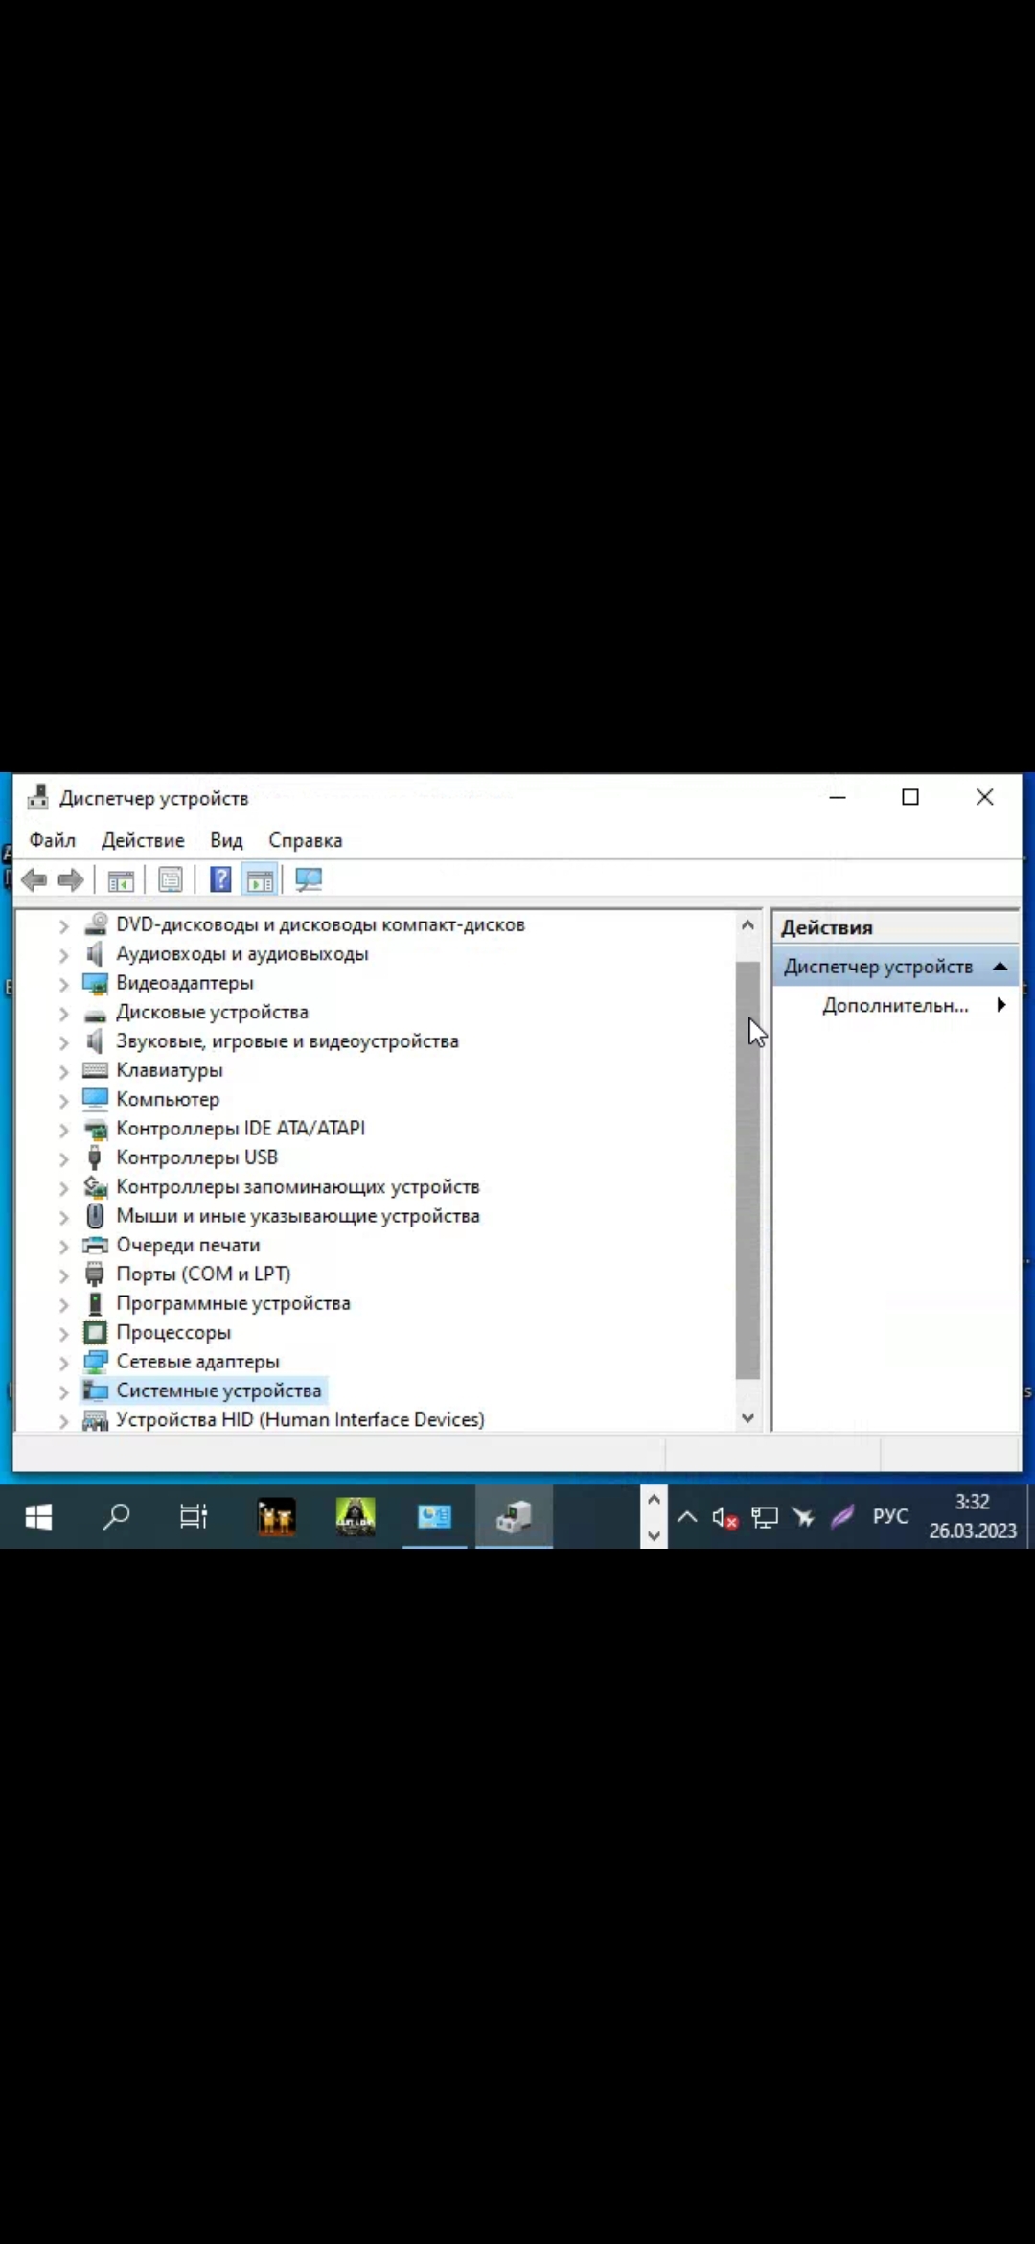Click the Forward arrow in the toolbar
Viewport: 1035px width, 2244px height.
coord(71,879)
